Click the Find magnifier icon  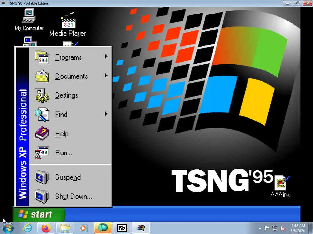point(42,115)
